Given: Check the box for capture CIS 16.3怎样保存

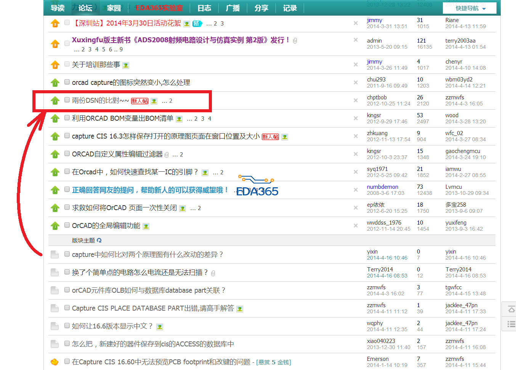Looking at the screenshot, I should pos(67,136).
